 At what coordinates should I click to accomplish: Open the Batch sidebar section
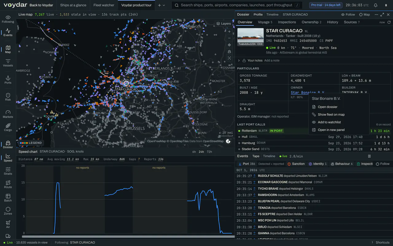[8, 198]
